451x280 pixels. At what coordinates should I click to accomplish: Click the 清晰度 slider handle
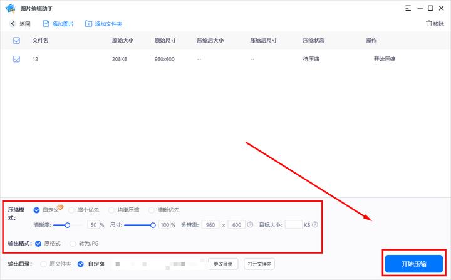click(x=67, y=225)
